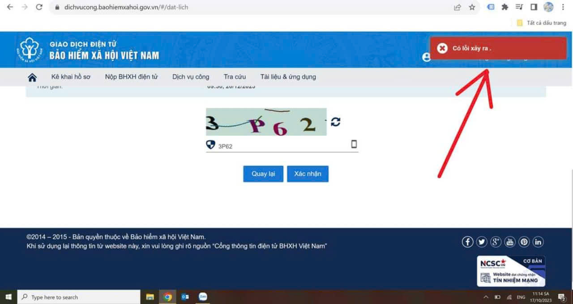Open the Chrome profile avatar
This screenshot has width=573, height=304.
click(x=548, y=7)
